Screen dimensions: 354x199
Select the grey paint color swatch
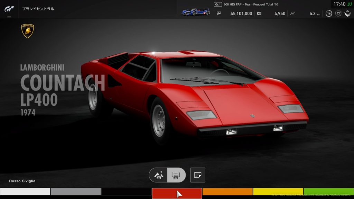76,191
